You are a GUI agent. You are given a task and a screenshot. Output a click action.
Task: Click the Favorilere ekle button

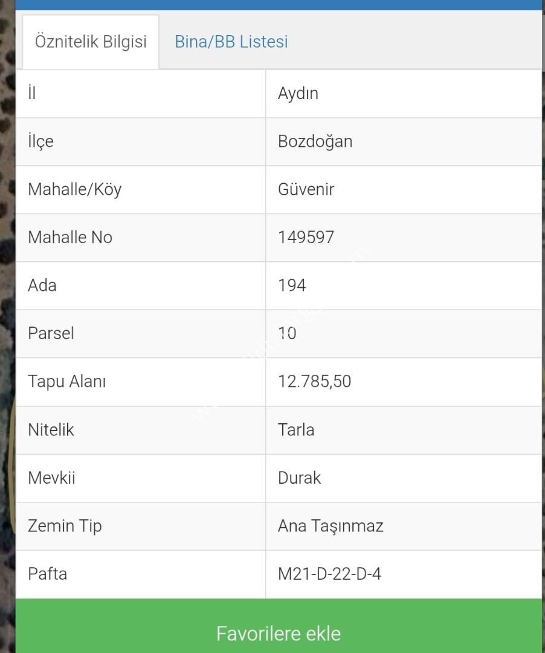coord(279,626)
